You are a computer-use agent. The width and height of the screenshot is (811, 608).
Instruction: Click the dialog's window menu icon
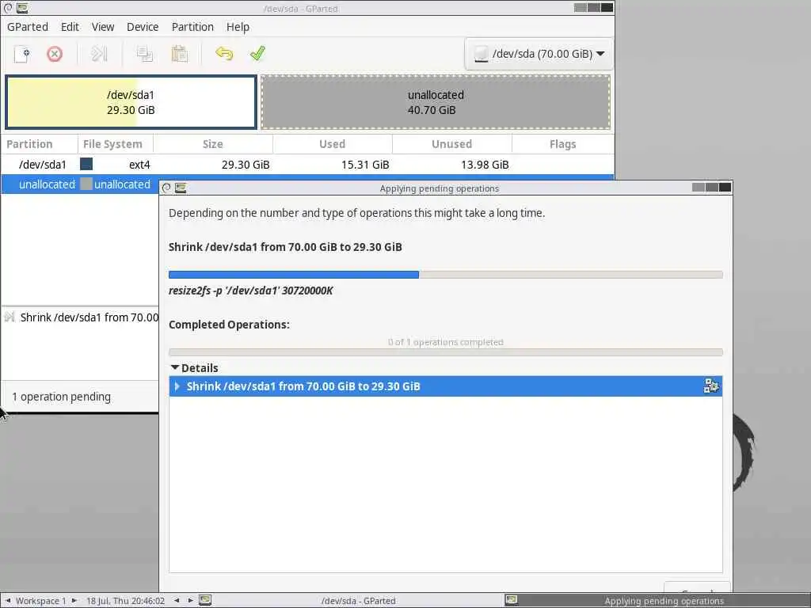[166, 188]
